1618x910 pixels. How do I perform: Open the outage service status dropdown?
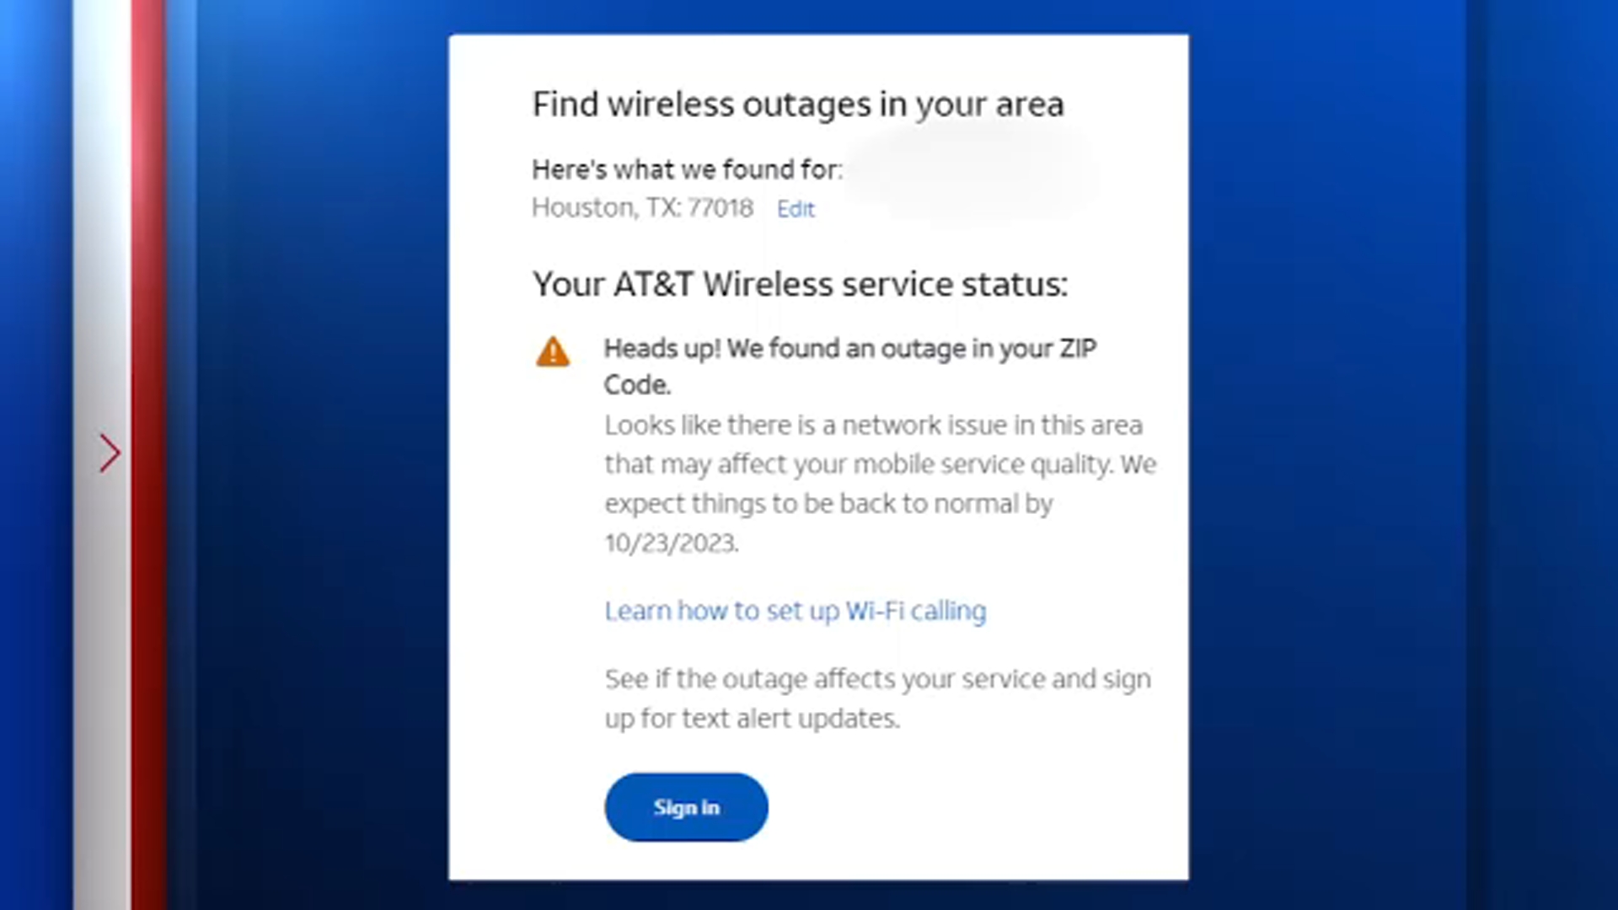(799, 283)
